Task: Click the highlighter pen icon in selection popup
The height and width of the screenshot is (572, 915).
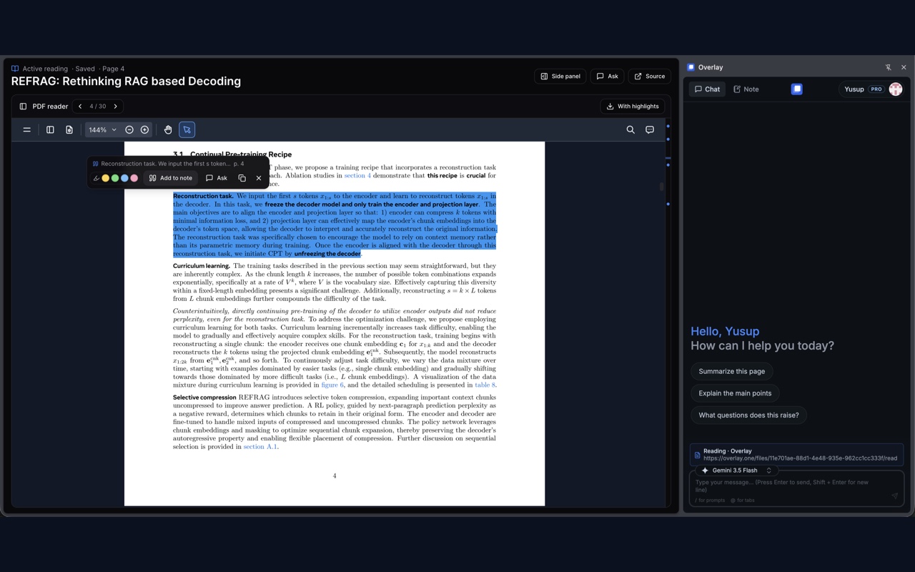Action: click(x=97, y=178)
